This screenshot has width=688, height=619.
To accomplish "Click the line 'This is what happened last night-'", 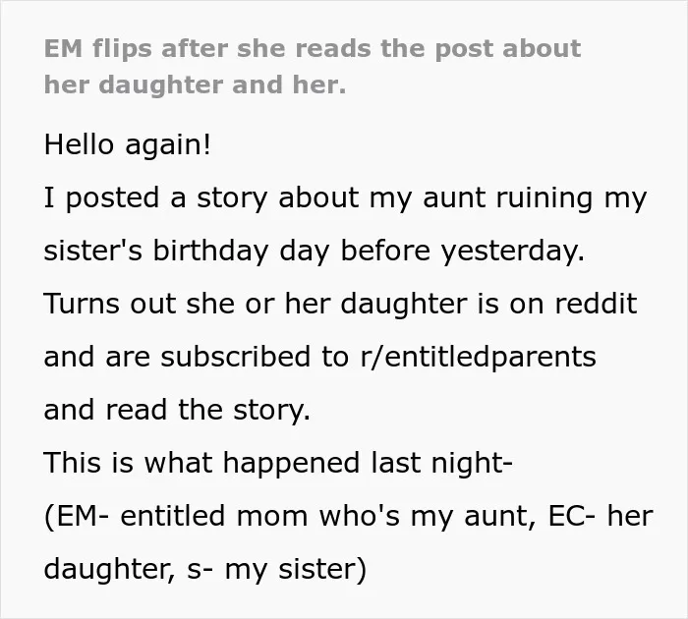I will (278, 463).
